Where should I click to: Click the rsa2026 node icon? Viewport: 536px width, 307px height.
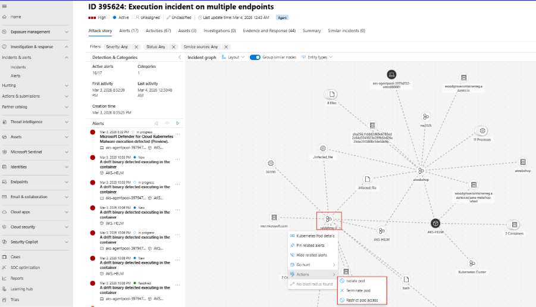[x=425, y=117]
